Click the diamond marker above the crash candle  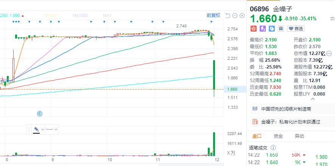pyautogui.click(x=212, y=22)
